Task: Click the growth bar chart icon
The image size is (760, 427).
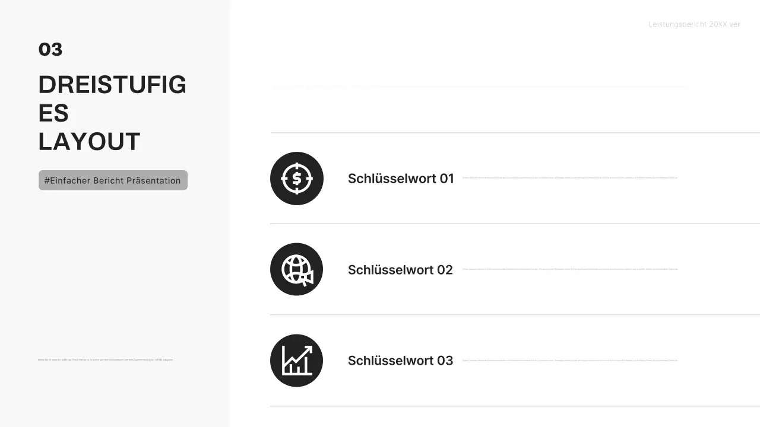Action: 296,361
